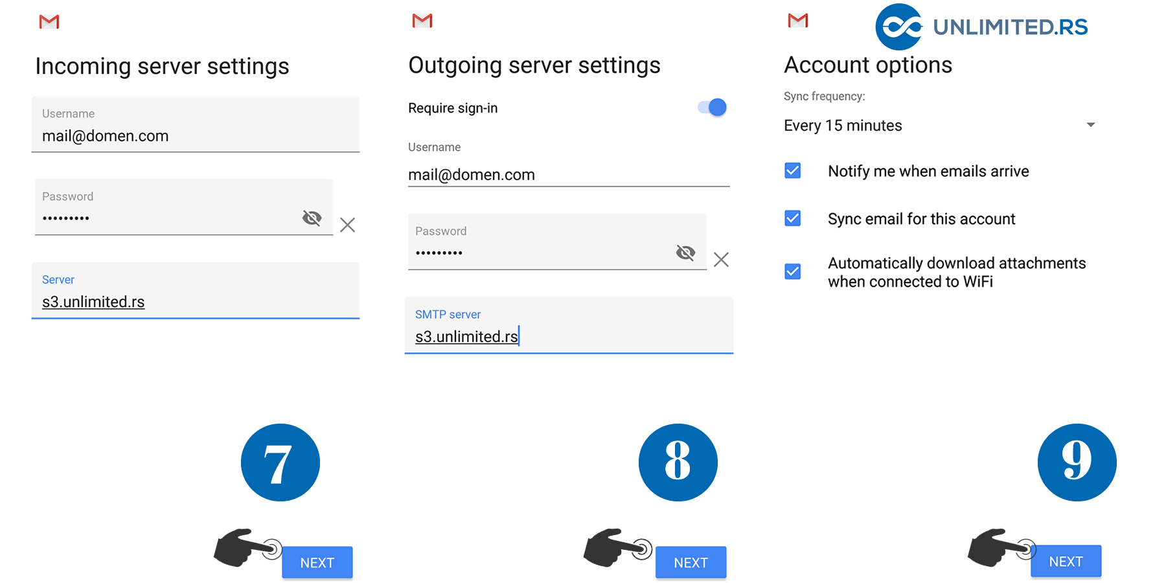Edit the incoming Username field
This screenshot has height=583, width=1166.
coord(196,124)
